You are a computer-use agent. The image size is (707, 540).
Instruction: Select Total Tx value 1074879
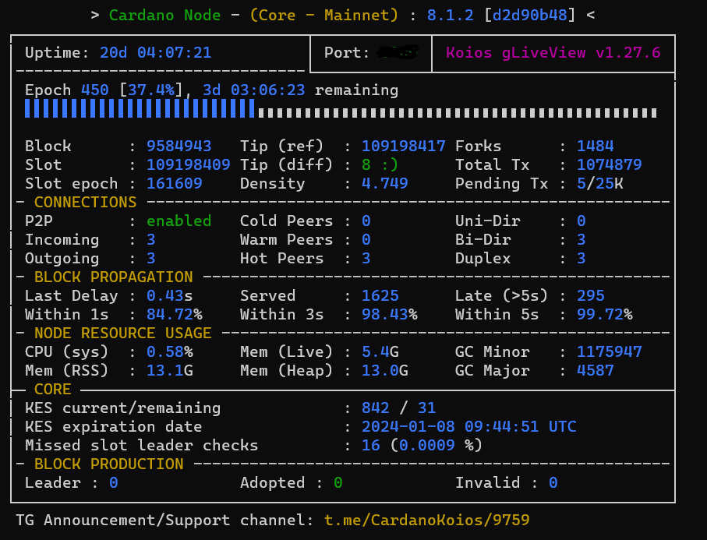tap(609, 165)
